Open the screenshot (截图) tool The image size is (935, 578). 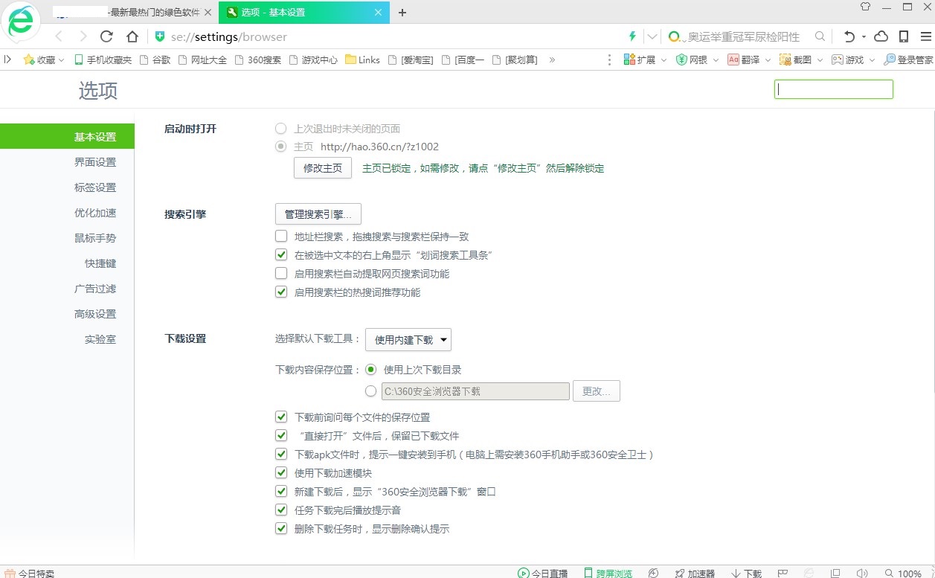point(796,60)
